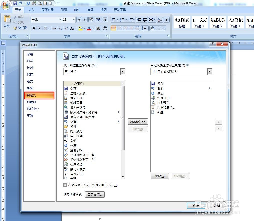Viewport: 254px width, 221px height.
Task: Open customize quick access toolbar arrow in title bar
Action: point(58,3)
